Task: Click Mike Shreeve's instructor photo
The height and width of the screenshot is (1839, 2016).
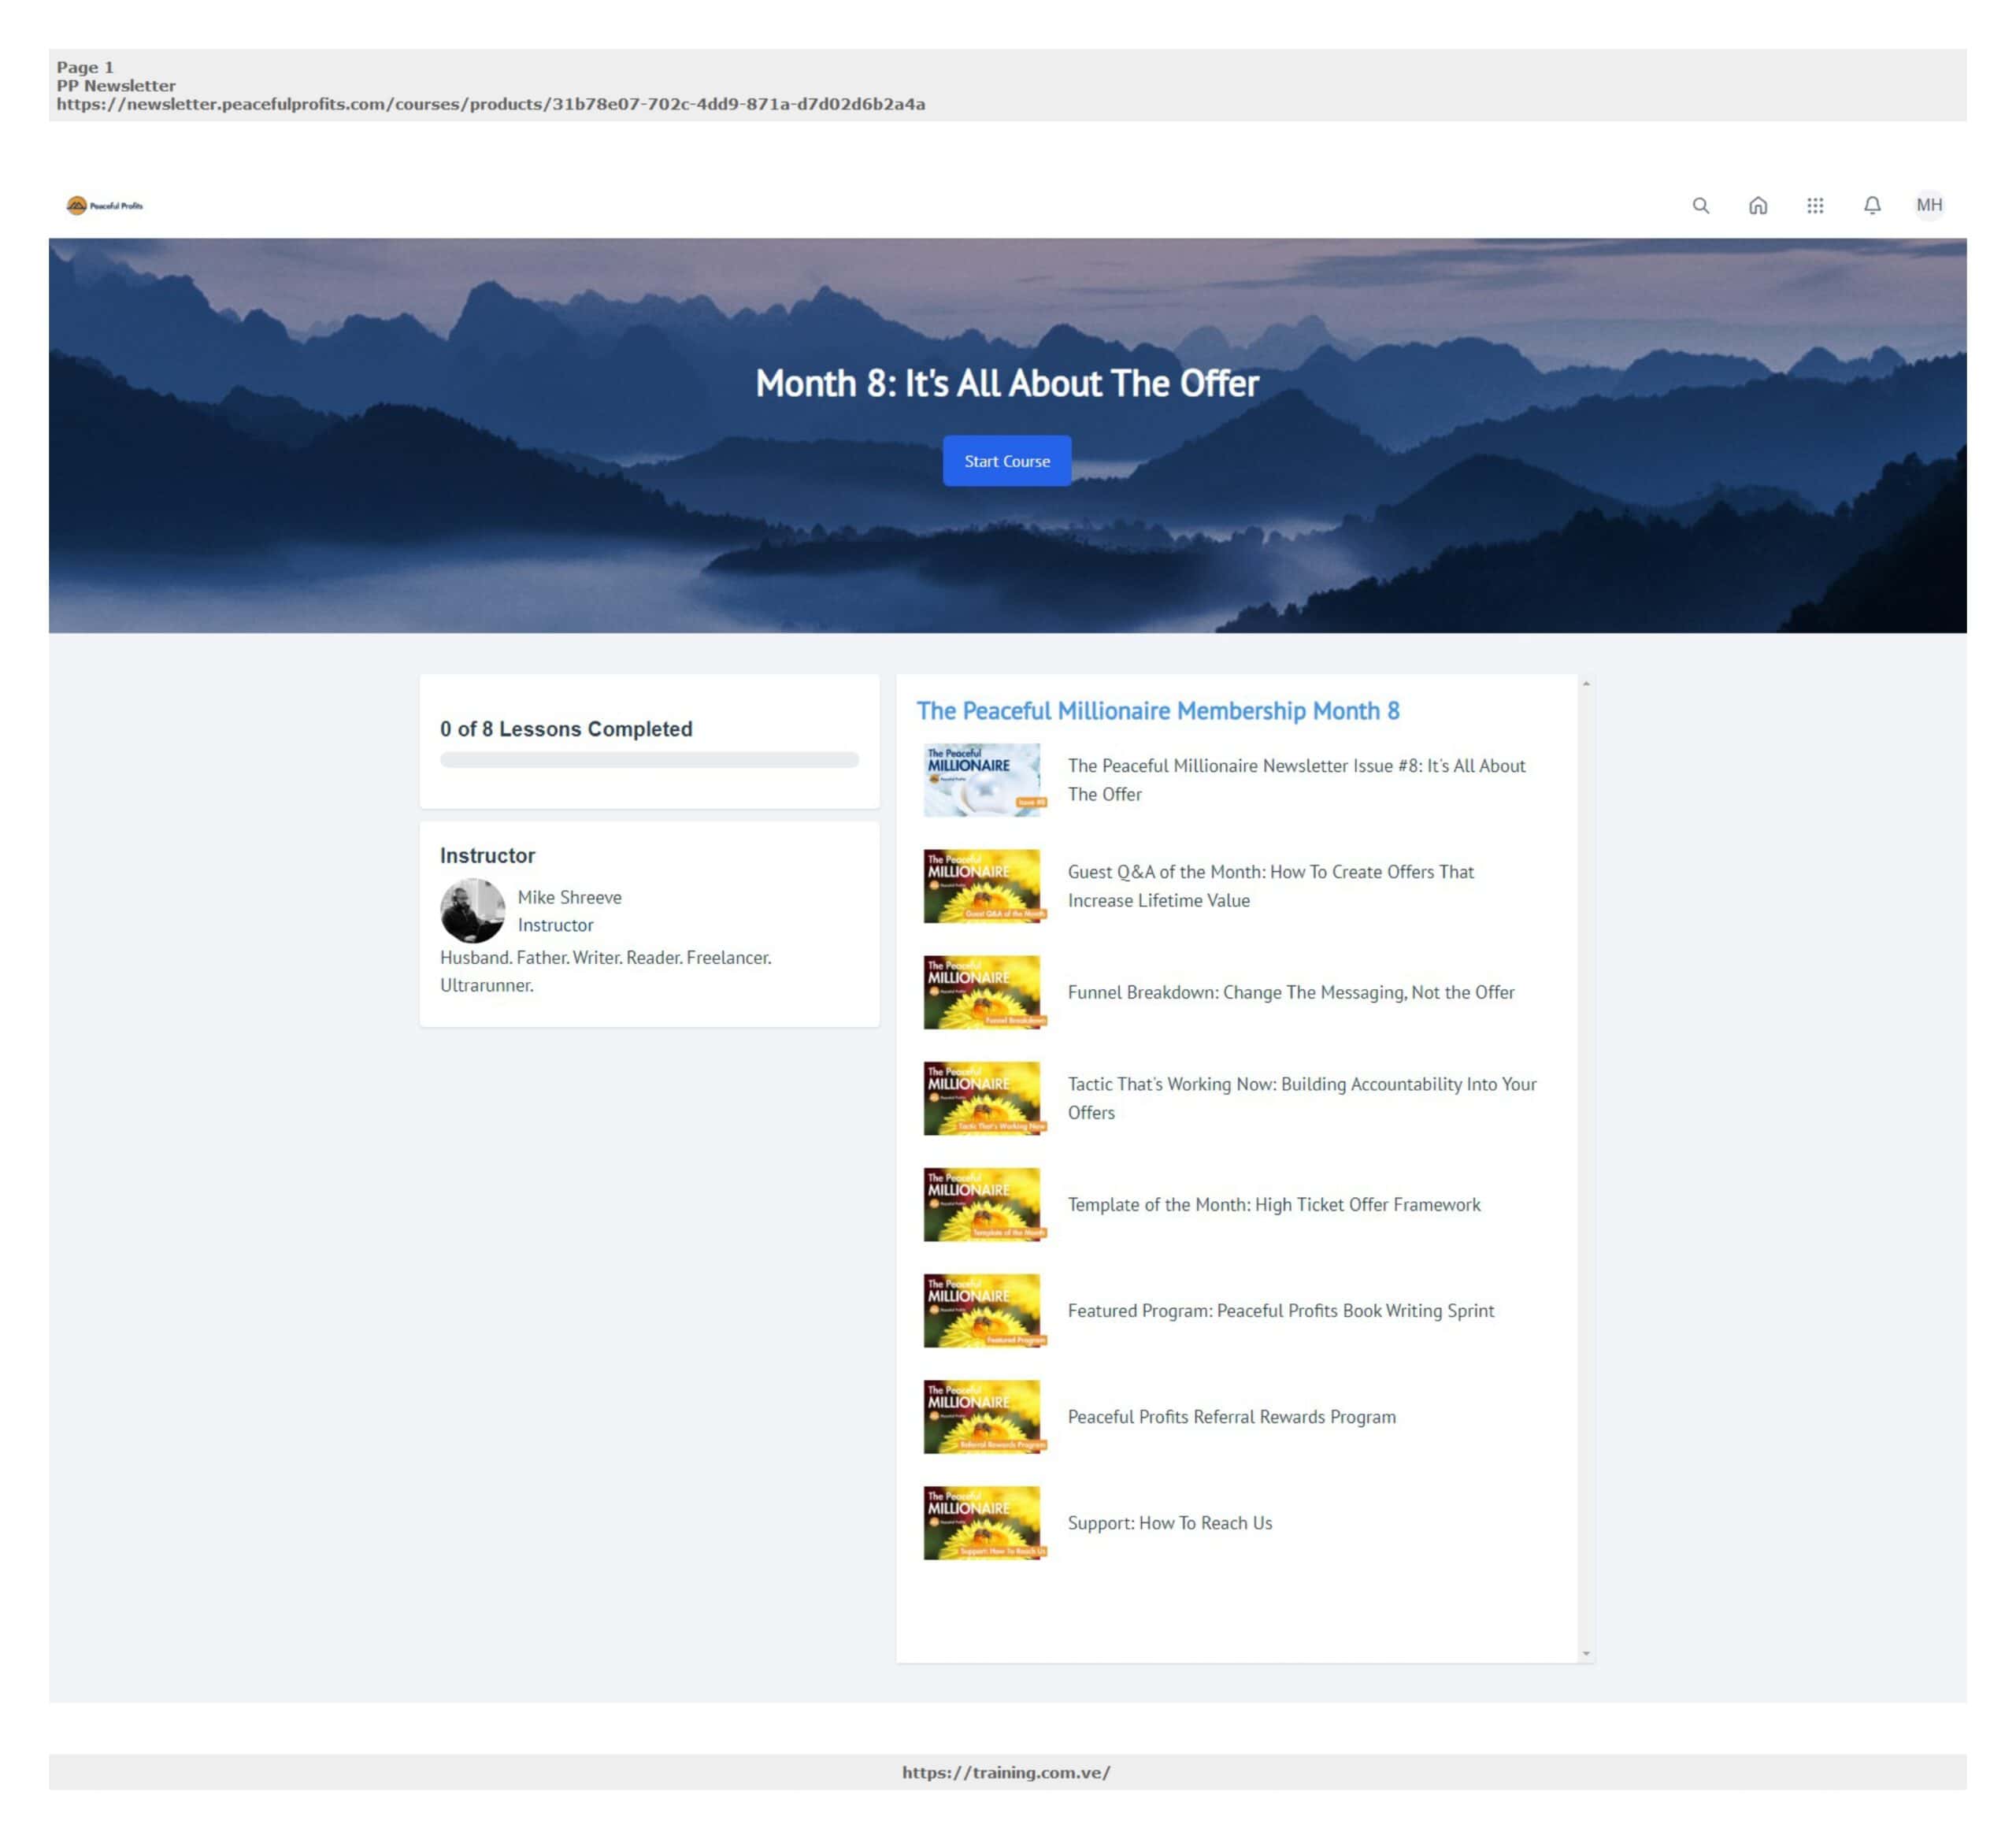Action: point(472,911)
